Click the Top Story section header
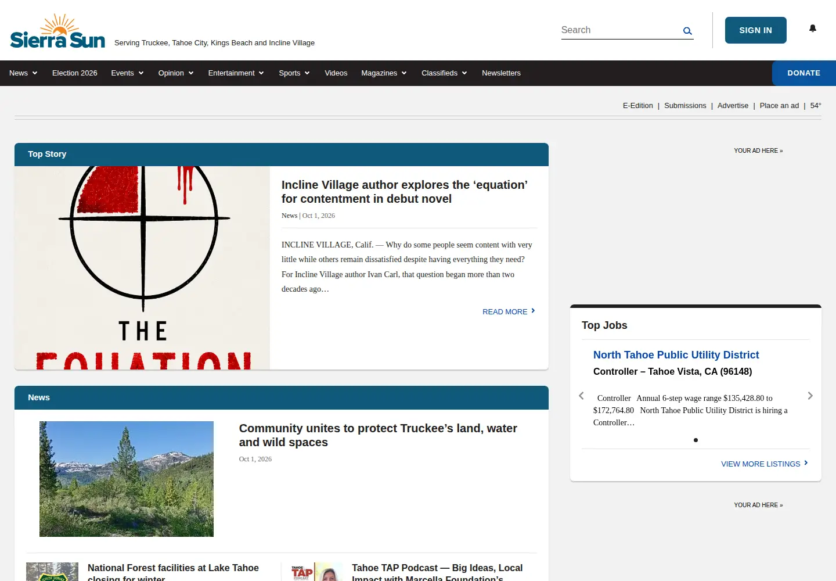Screen dimensions: 836x581 coord(282,155)
